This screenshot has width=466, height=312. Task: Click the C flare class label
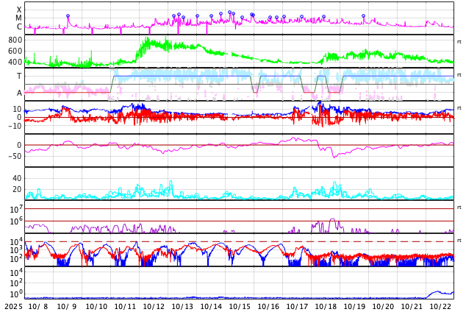(19, 27)
